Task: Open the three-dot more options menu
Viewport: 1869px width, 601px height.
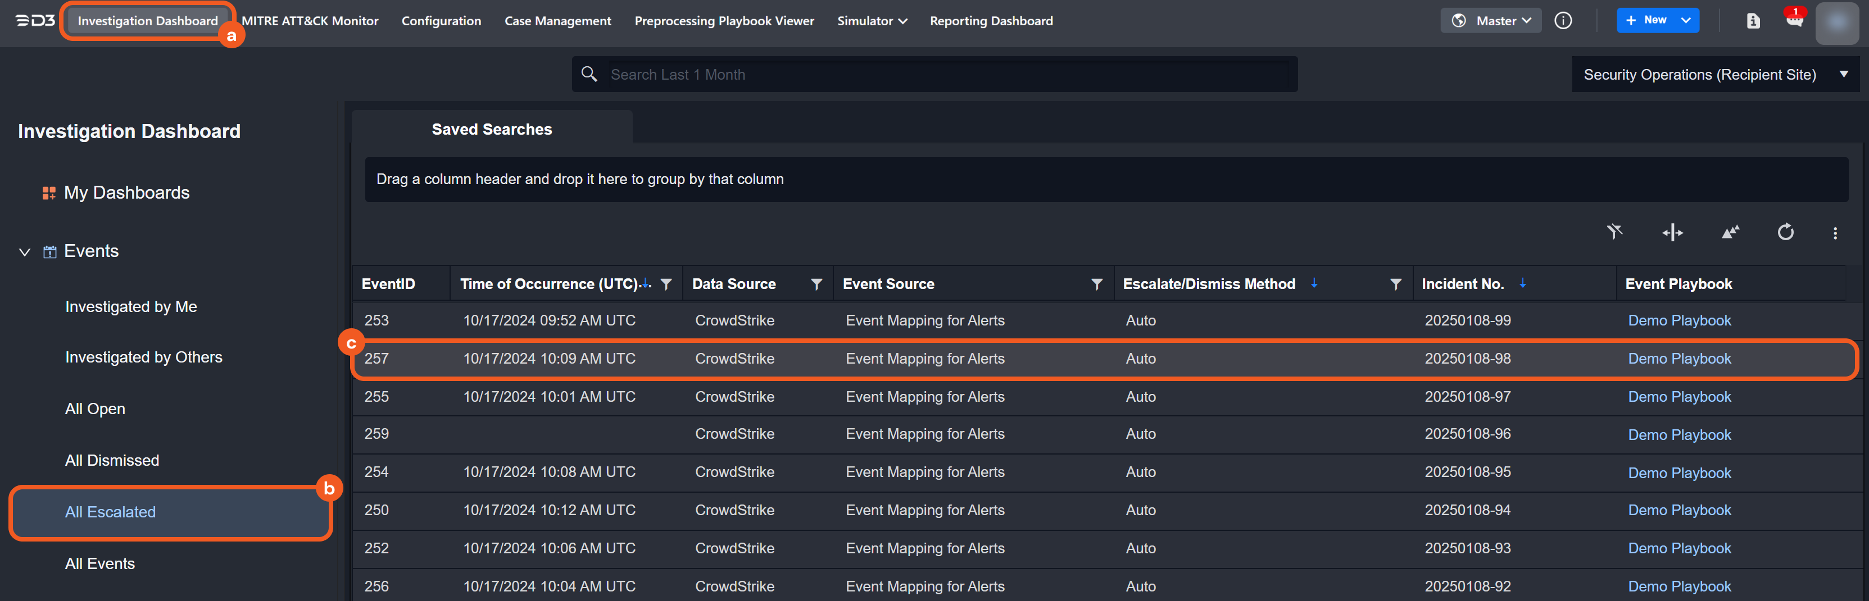Action: point(1835,233)
